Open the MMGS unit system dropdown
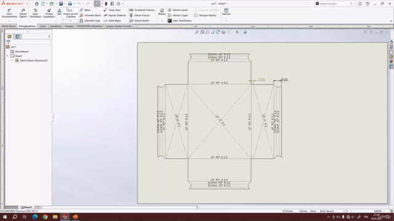This screenshot has height=221, width=394. 384,211
